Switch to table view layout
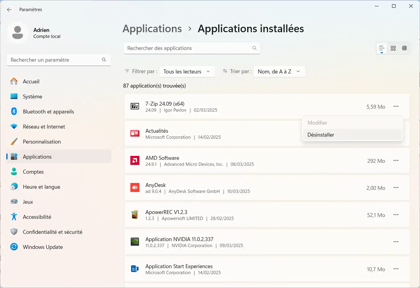The width and height of the screenshot is (420, 288). point(404,48)
